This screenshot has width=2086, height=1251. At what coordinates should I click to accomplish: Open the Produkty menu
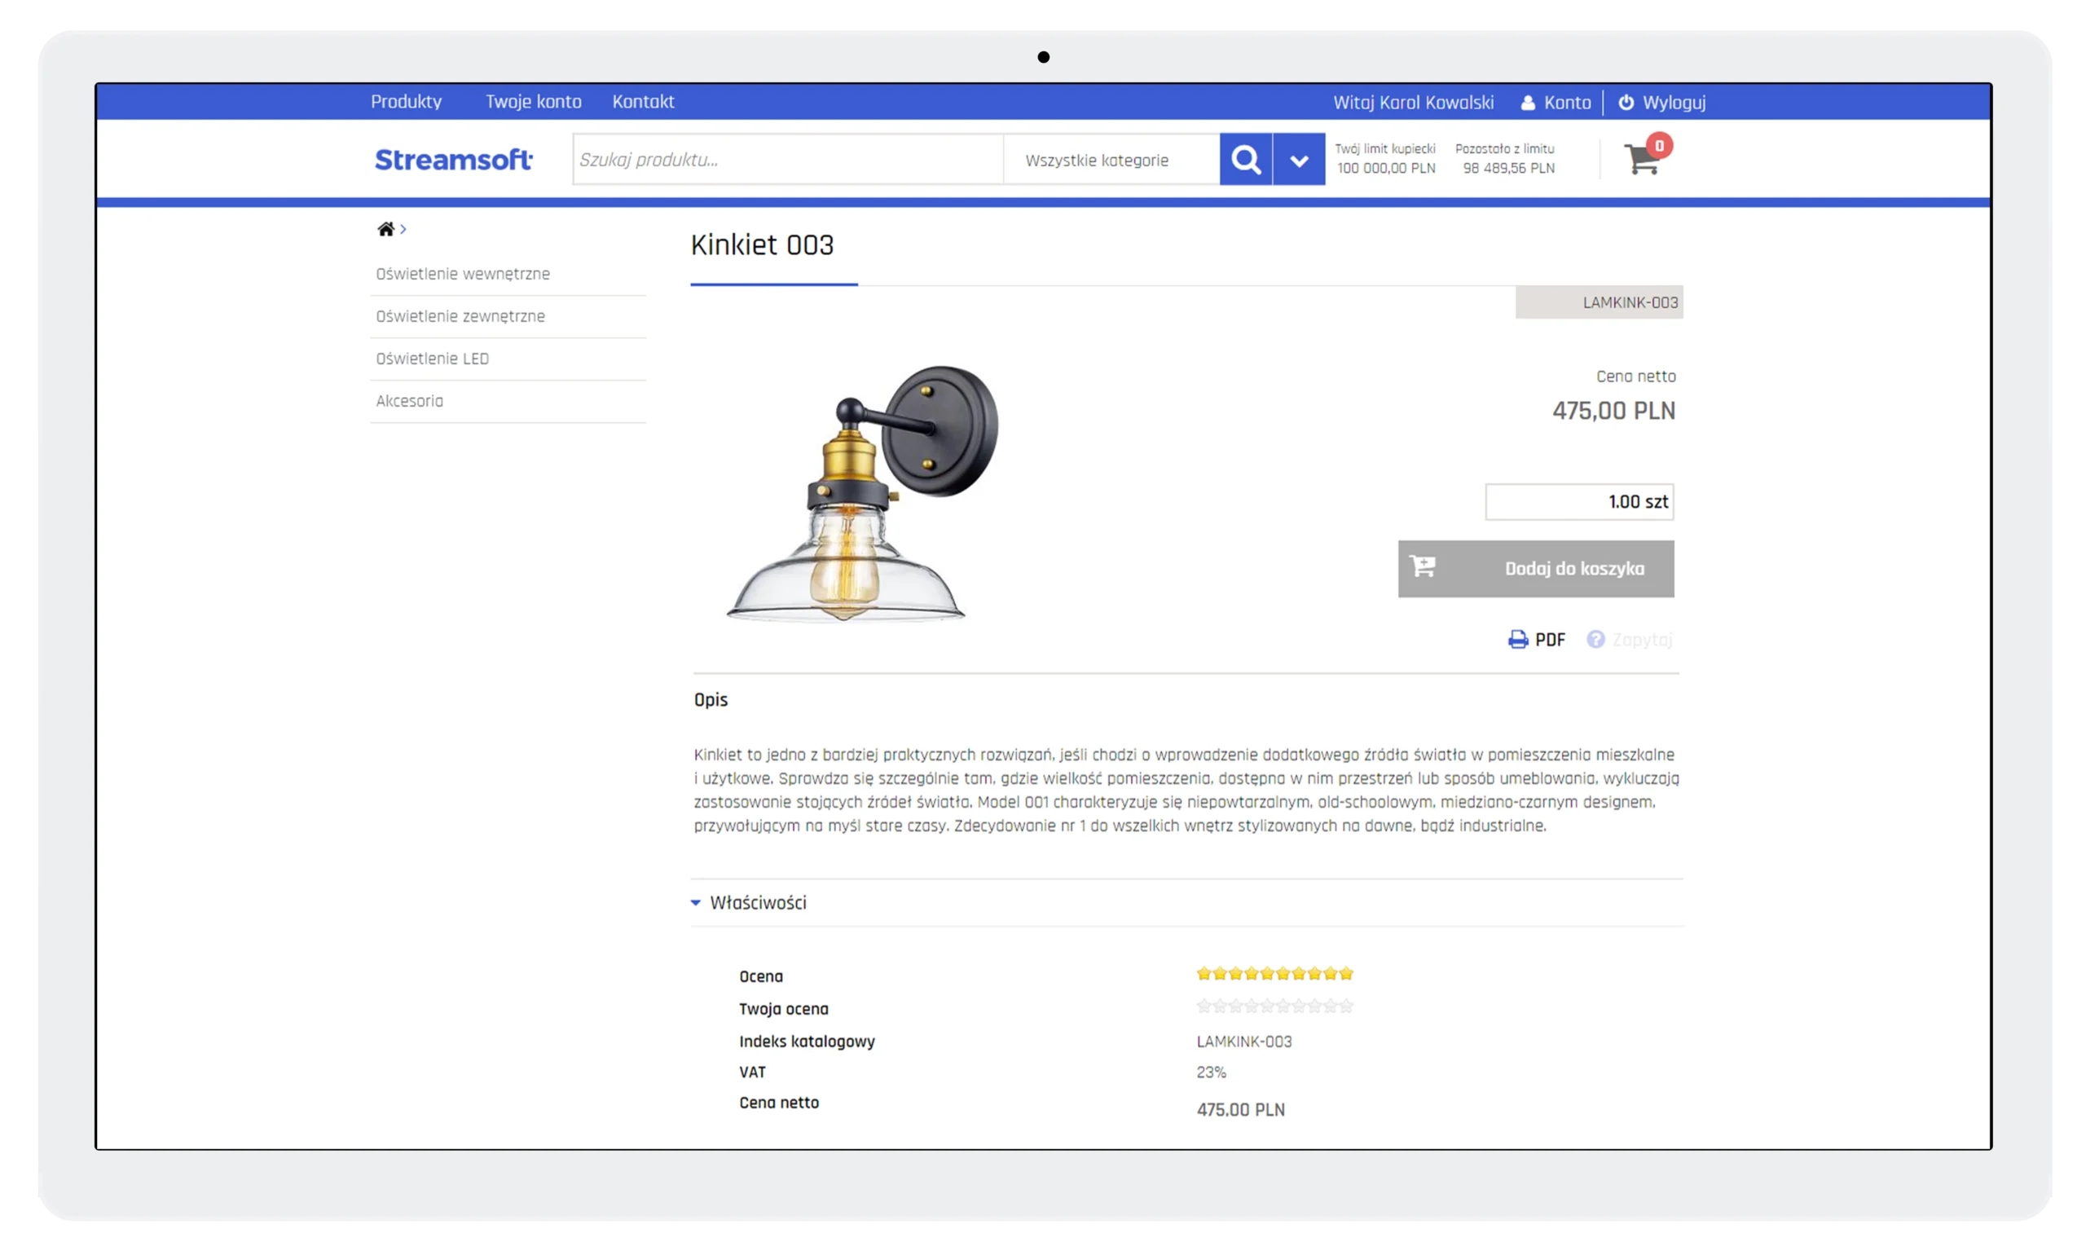406,101
